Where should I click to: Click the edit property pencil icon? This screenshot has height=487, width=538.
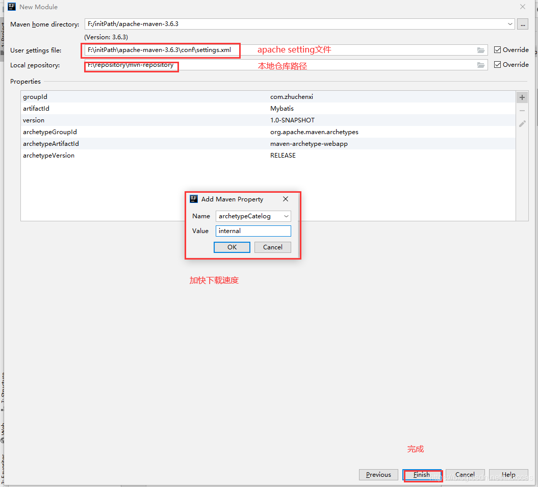pyautogui.click(x=522, y=123)
